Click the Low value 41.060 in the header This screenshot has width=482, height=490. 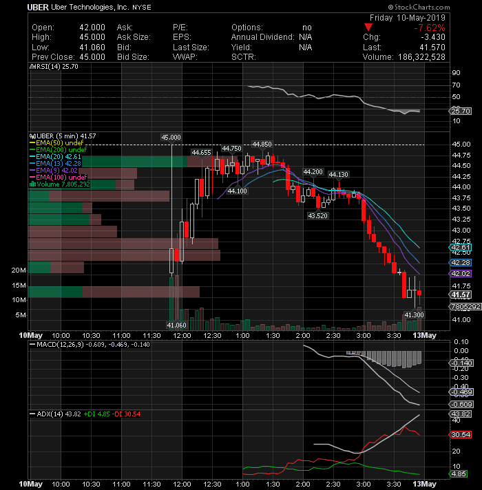coord(92,47)
